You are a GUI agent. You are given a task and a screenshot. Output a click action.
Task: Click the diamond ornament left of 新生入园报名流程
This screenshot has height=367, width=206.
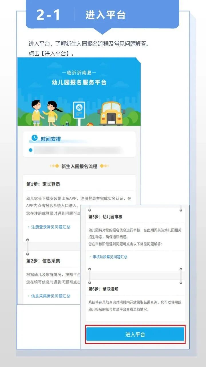tap(55, 166)
